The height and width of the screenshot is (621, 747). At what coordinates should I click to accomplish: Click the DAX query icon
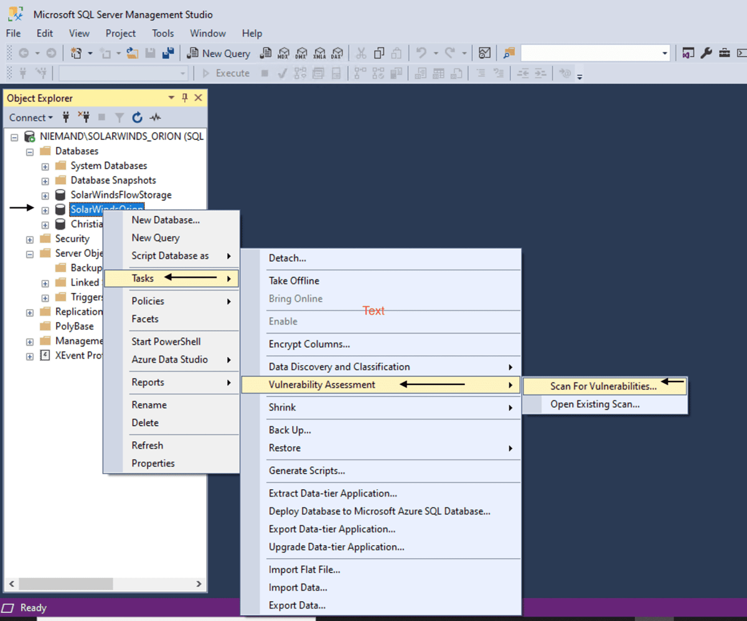pyautogui.click(x=337, y=54)
